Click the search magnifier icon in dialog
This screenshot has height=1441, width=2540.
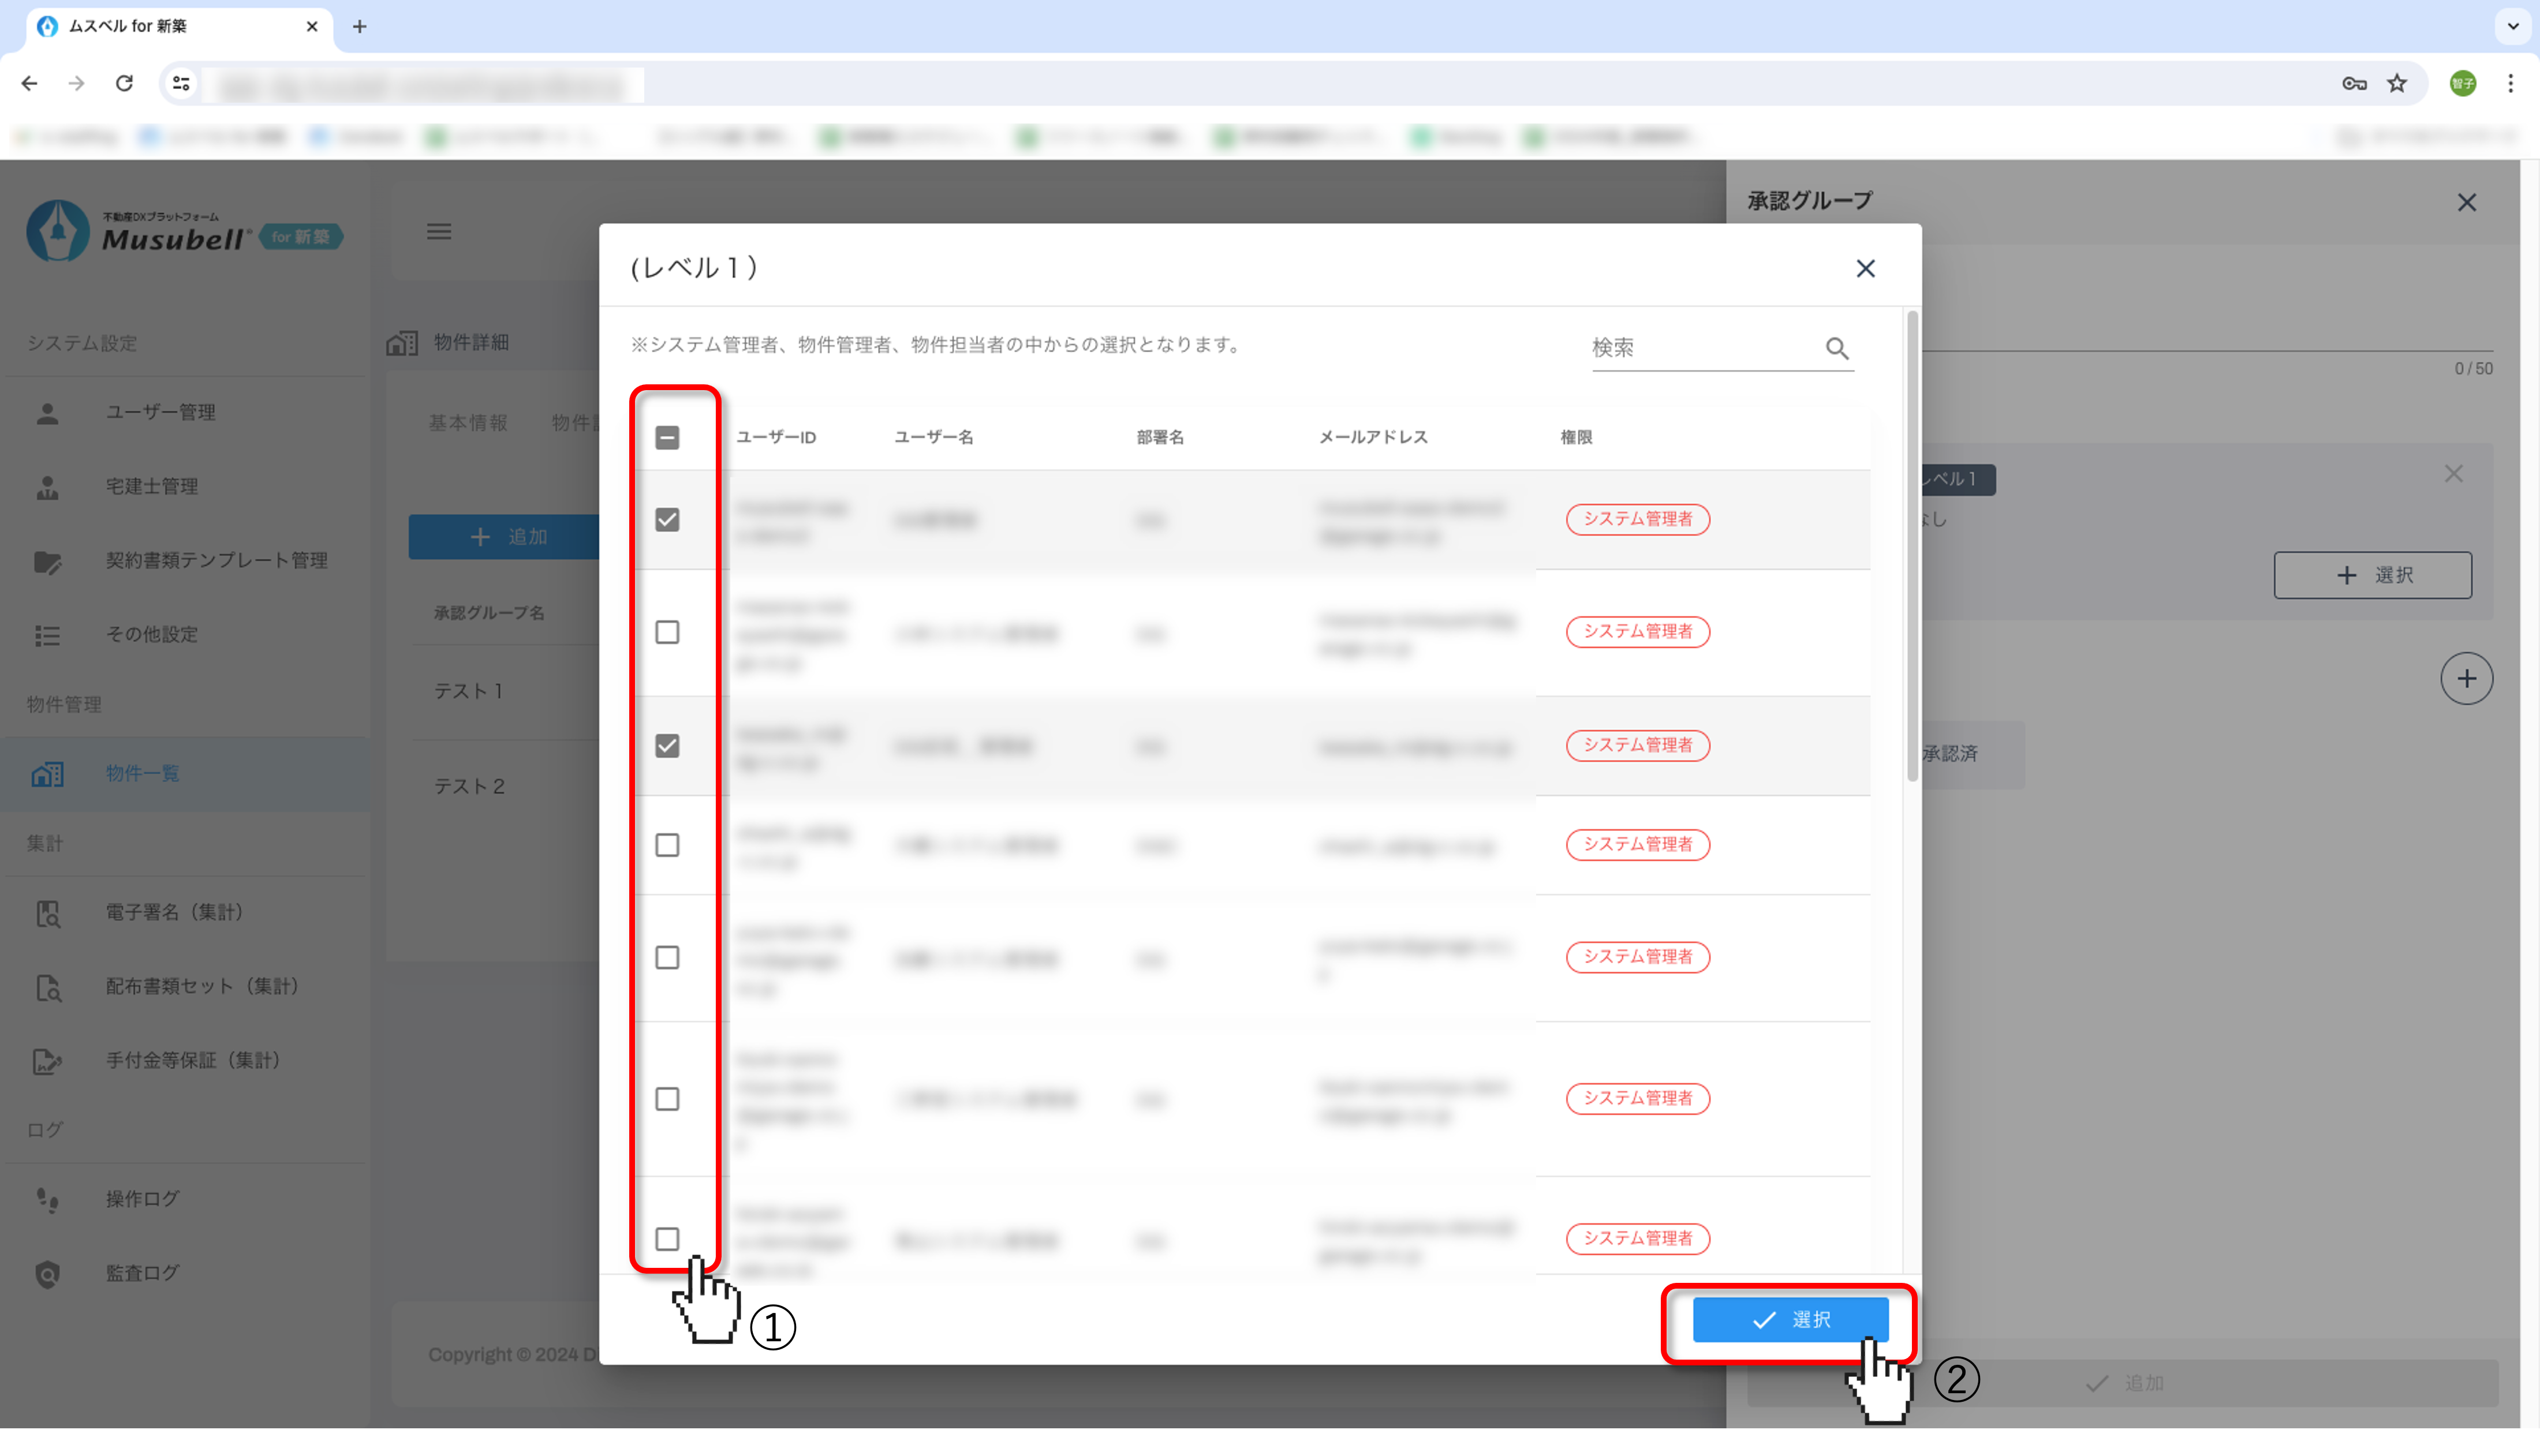1836,349
